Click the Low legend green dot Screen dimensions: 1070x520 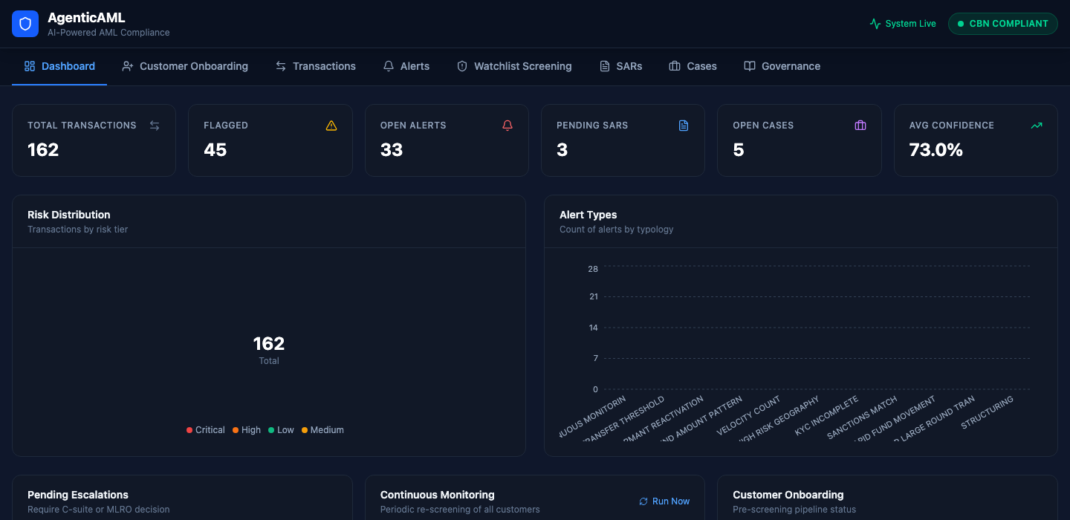click(271, 430)
